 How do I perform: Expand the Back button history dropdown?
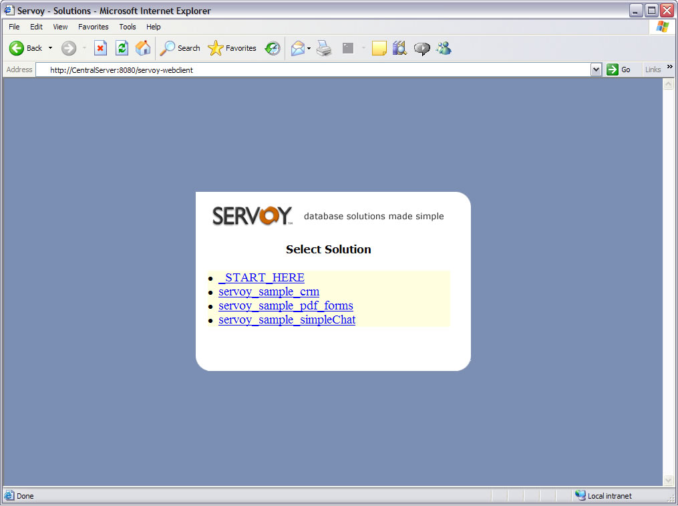click(50, 48)
